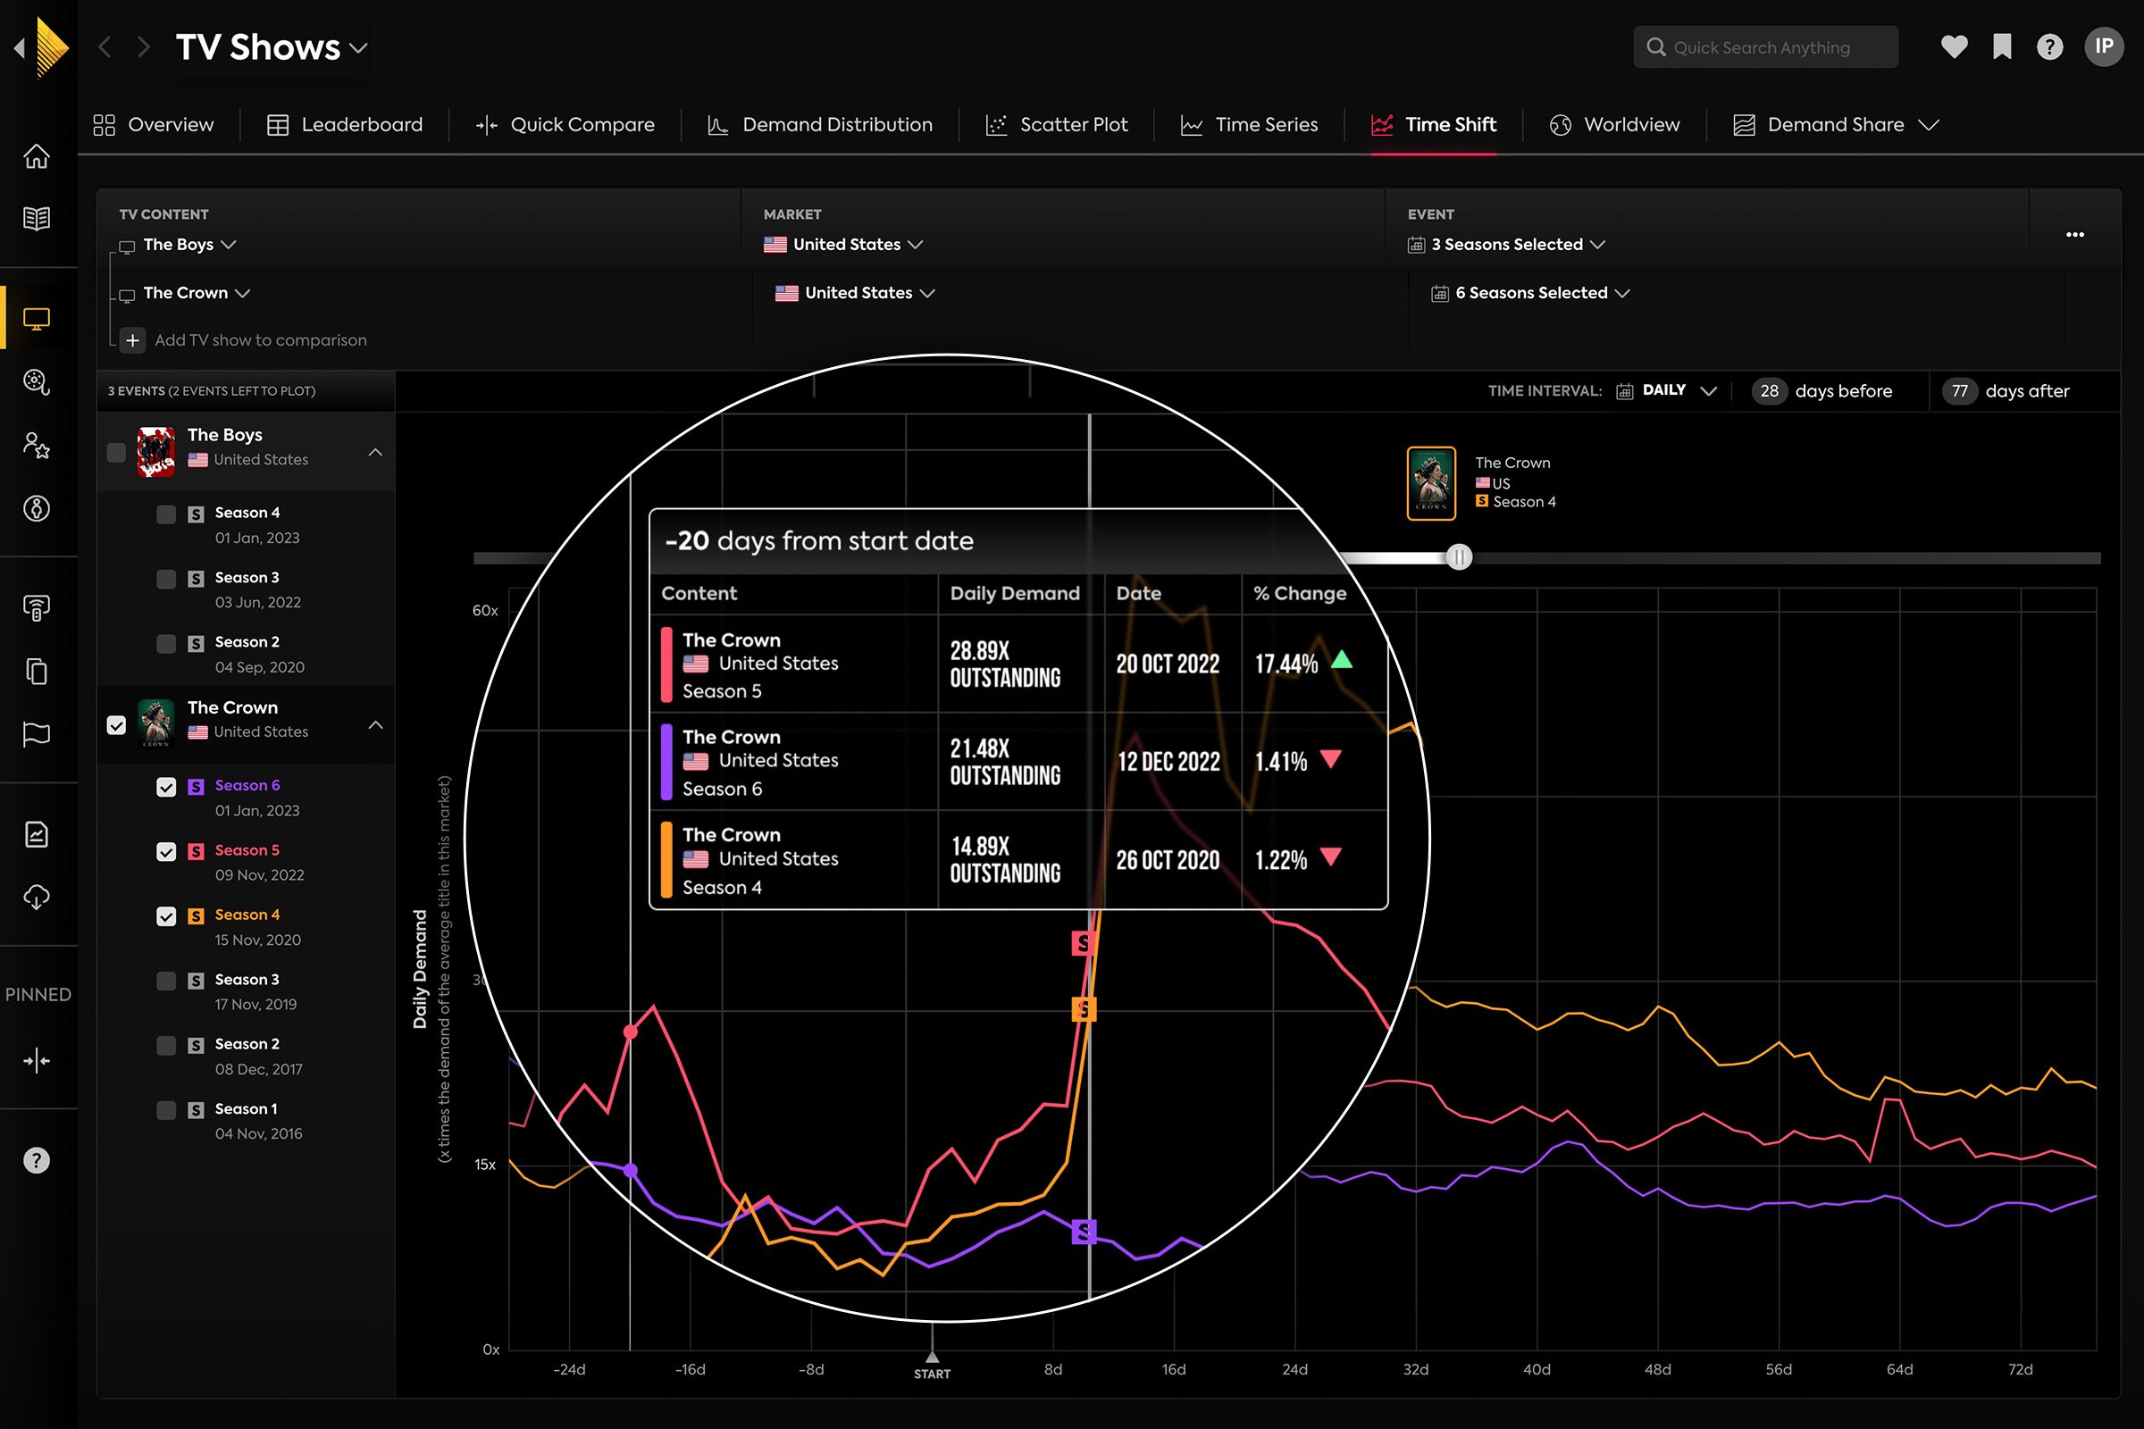The image size is (2144, 1429).
Task: Toggle The Boys show checkbox
Action: click(117, 453)
